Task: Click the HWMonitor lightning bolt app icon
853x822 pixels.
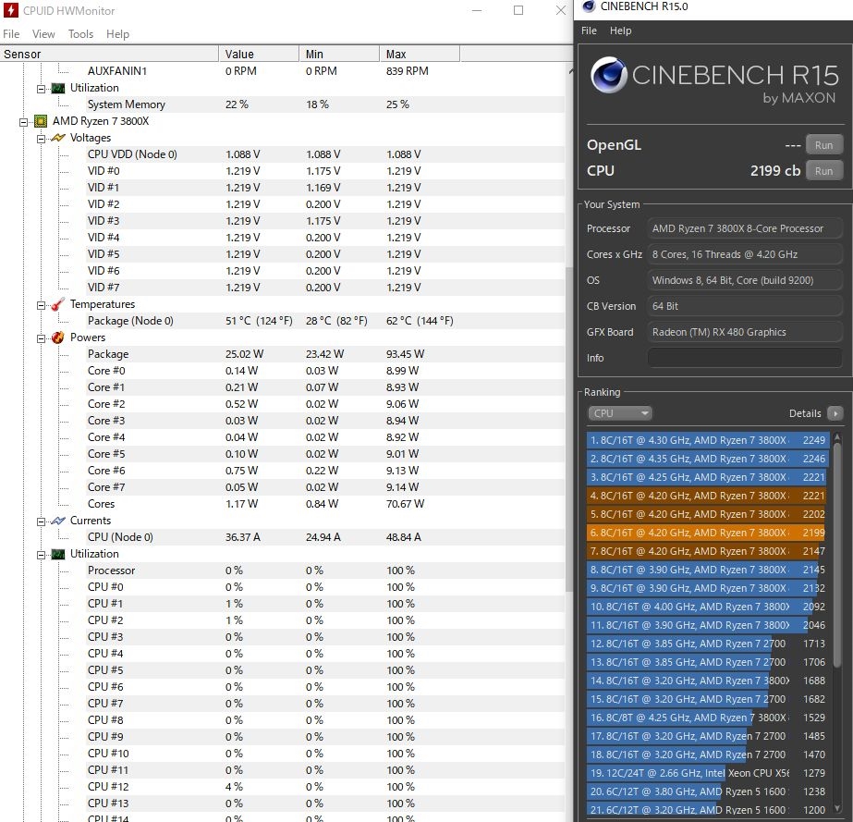Action: (x=10, y=10)
